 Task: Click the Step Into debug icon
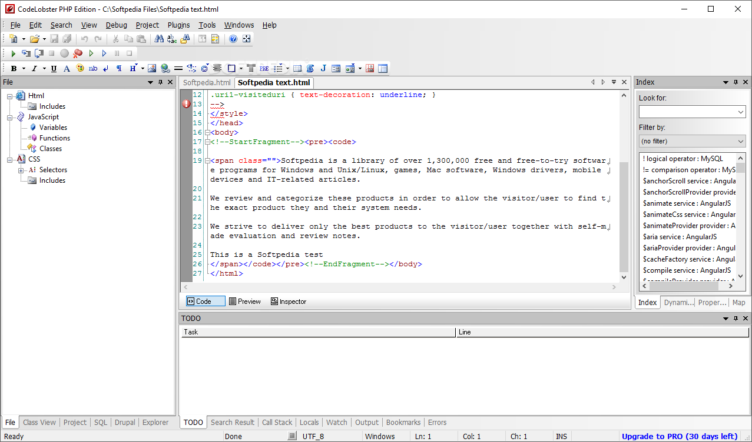tap(26, 53)
